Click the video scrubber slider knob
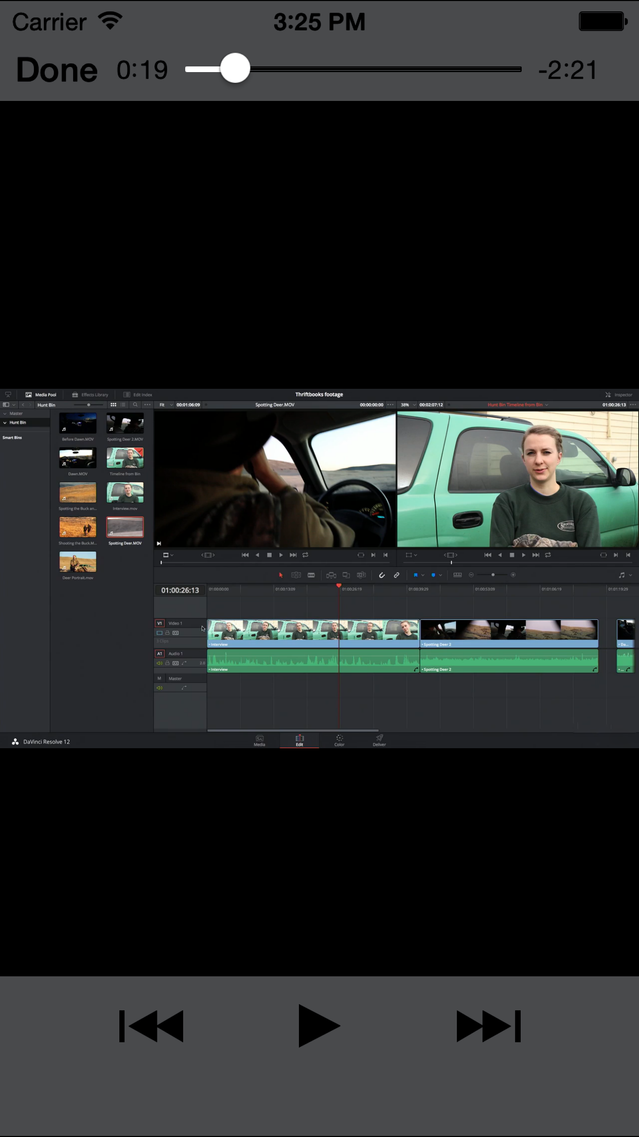Image resolution: width=639 pixels, height=1137 pixels. (x=235, y=68)
